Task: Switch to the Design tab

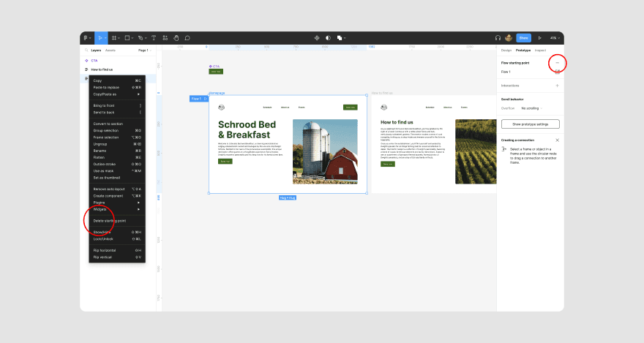Action: pos(506,50)
